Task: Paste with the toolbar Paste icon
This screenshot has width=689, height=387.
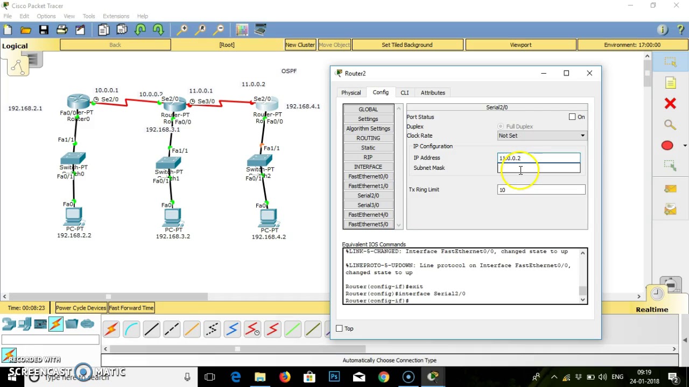Action: tap(122, 30)
